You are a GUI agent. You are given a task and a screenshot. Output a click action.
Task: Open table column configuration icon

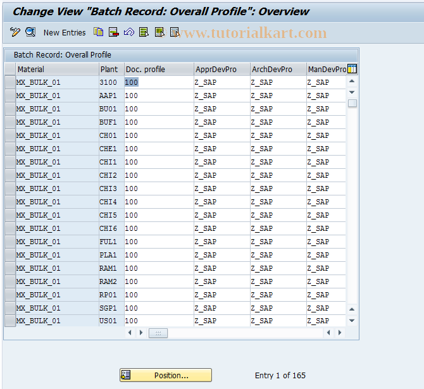(352, 69)
